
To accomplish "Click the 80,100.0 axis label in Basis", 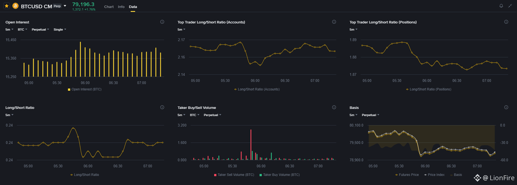I will click(x=356, y=125).
